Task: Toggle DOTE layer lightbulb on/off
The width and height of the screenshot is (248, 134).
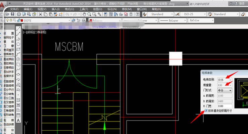Action: [x=7, y=20]
